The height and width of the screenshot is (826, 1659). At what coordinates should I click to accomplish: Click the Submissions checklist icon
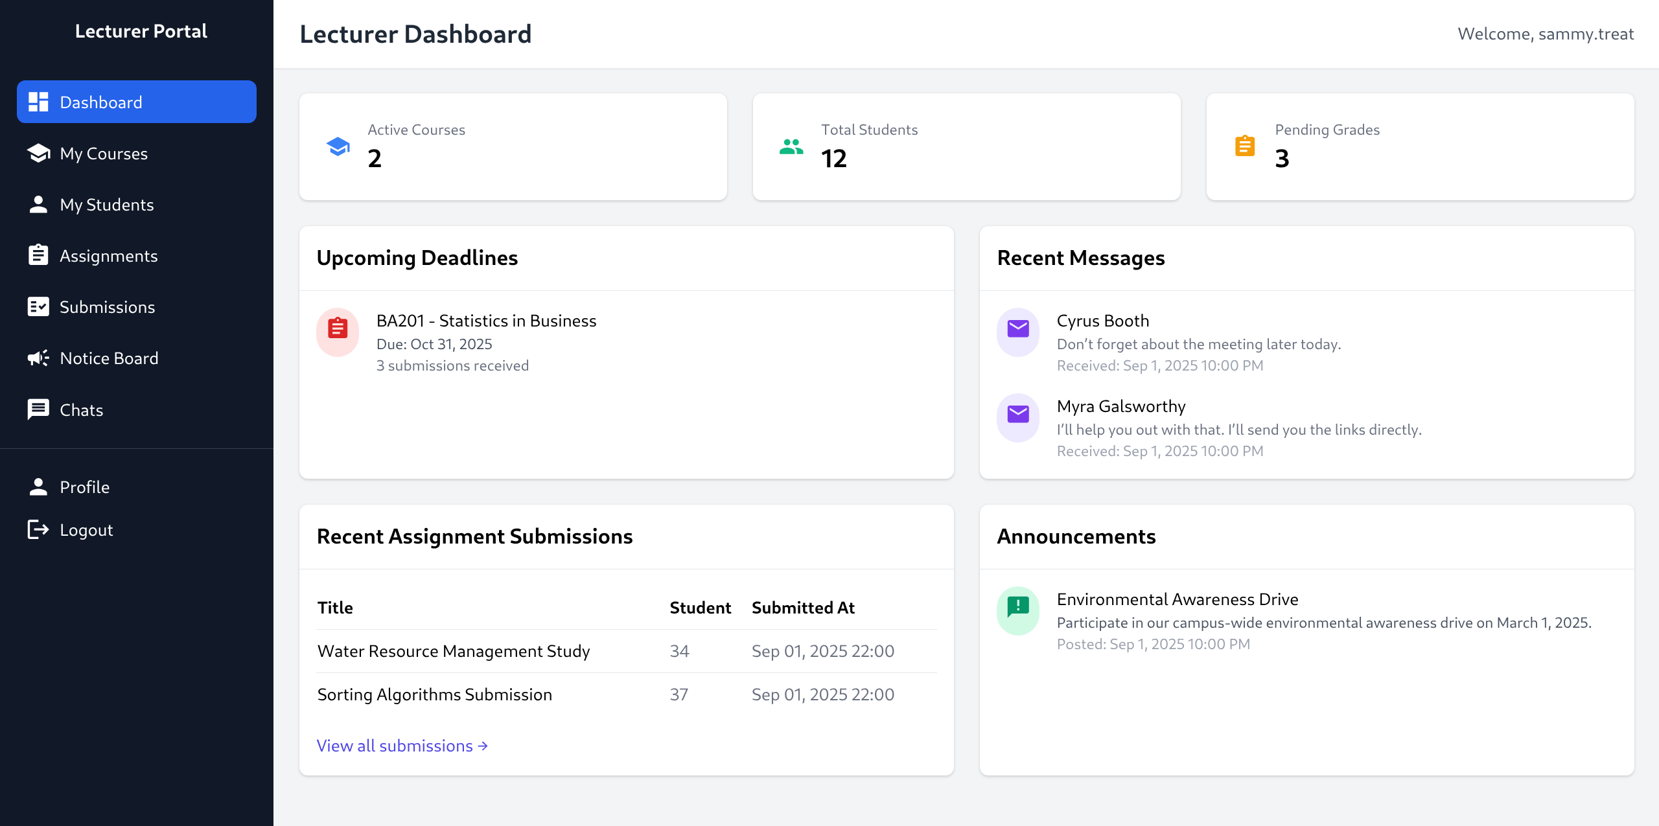pyautogui.click(x=38, y=306)
